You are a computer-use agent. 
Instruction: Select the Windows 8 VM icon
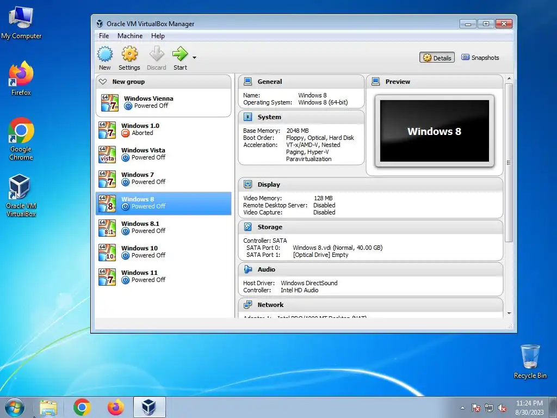click(107, 204)
